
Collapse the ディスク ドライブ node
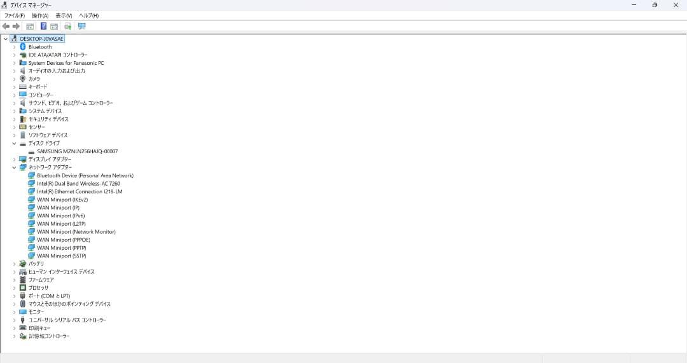[14, 143]
